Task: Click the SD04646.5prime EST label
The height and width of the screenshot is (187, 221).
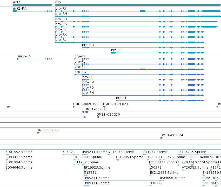Action: tap(19, 168)
